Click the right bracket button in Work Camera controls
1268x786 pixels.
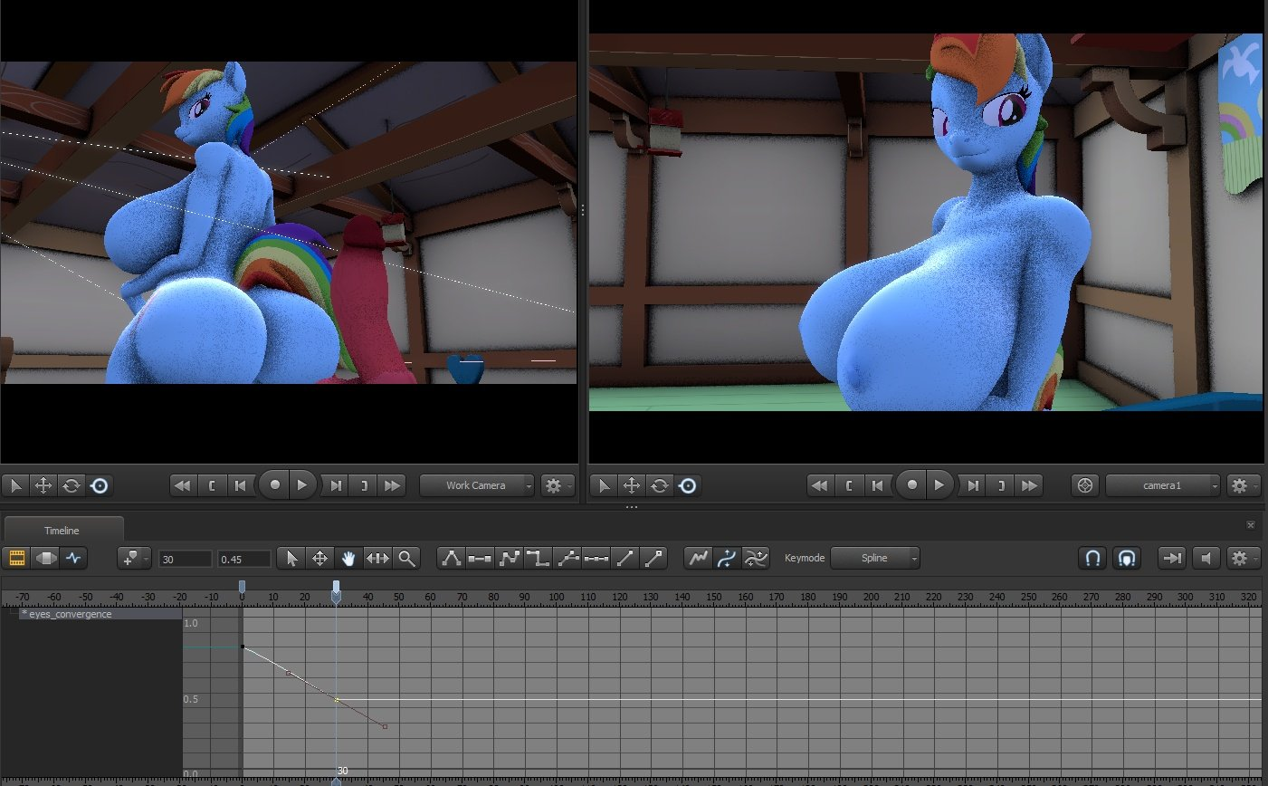coord(365,485)
